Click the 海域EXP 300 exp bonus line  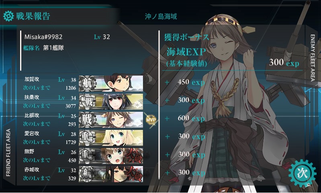click(x=233, y=57)
